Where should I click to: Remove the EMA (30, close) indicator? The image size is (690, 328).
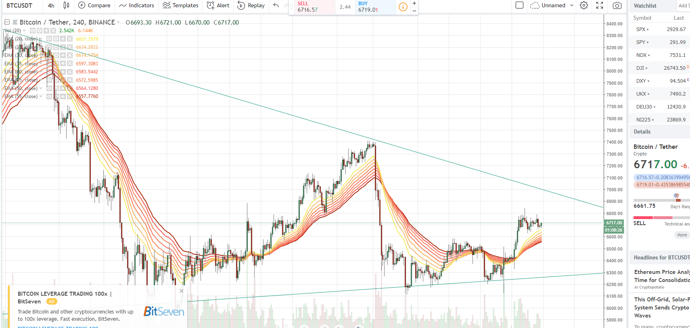(70, 55)
